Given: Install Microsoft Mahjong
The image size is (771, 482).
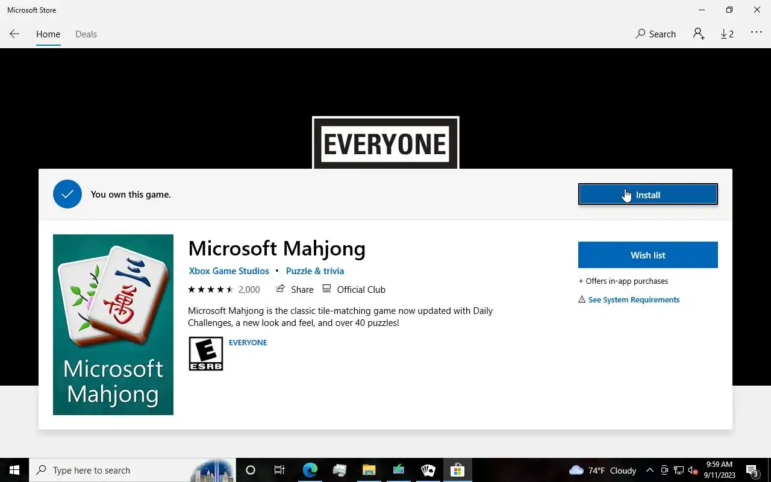Looking at the screenshot, I should [648, 195].
